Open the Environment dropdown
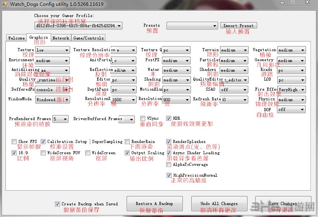This screenshot has width=318, height=217. 52,60
